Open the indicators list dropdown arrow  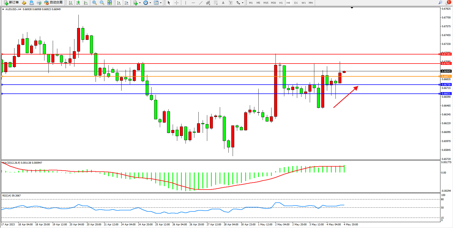(140, 3)
